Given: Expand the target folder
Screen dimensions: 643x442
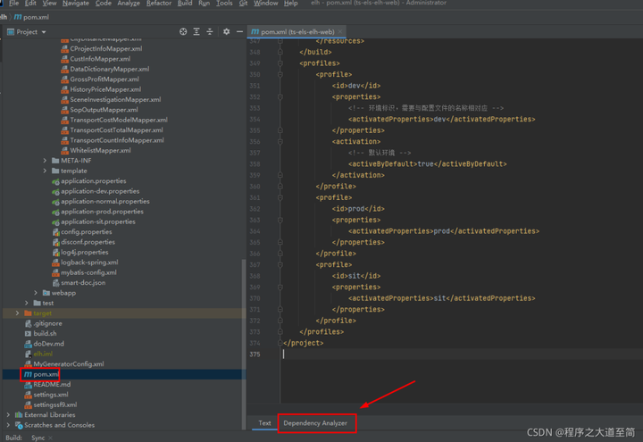Looking at the screenshot, I should (18, 313).
